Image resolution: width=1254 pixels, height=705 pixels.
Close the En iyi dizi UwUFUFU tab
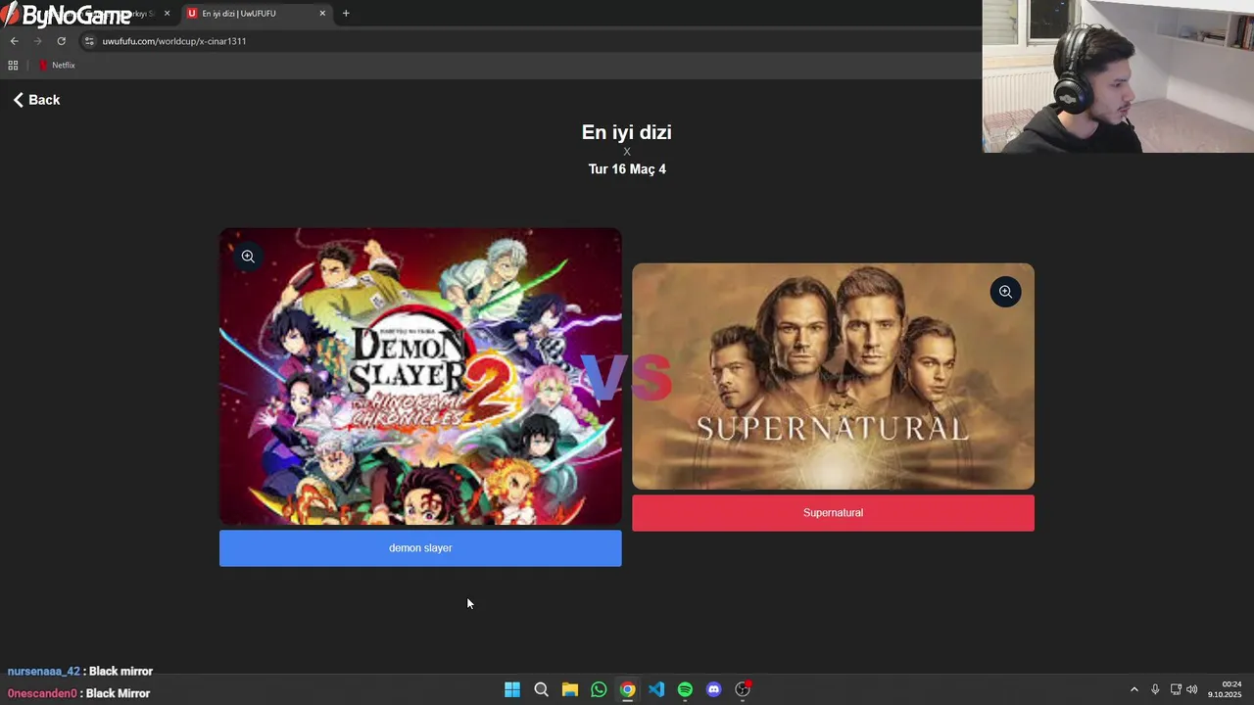click(322, 14)
